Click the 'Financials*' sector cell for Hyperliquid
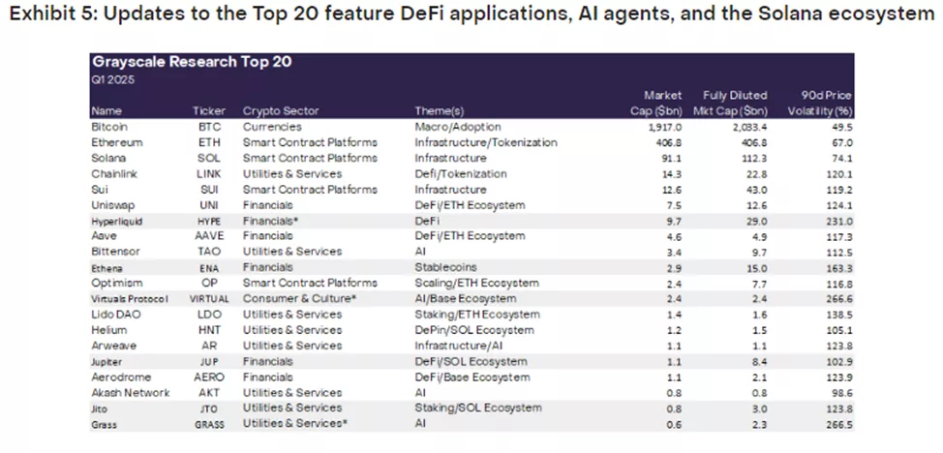943x453 pixels. point(271,220)
